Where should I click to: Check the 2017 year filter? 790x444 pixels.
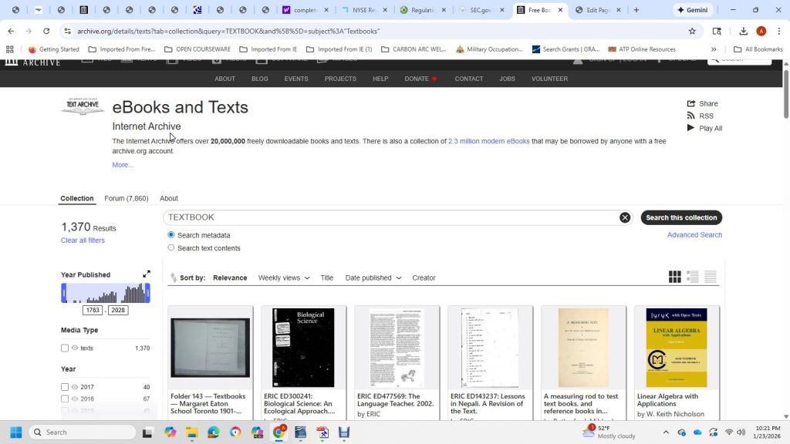click(x=65, y=388)
